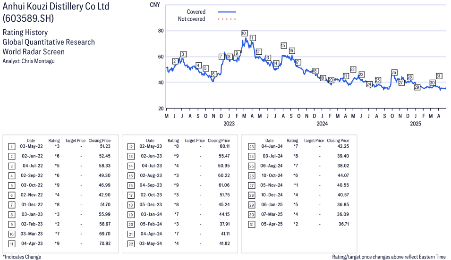451x260 pixels.
Task: Click Target Price header in the first table
Action: click(x=76, y=141)
